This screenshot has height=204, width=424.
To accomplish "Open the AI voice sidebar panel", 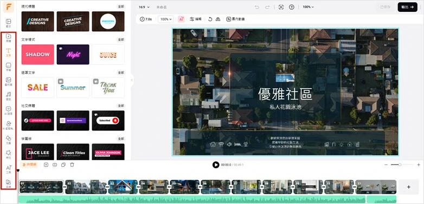I will coord(9,110).
